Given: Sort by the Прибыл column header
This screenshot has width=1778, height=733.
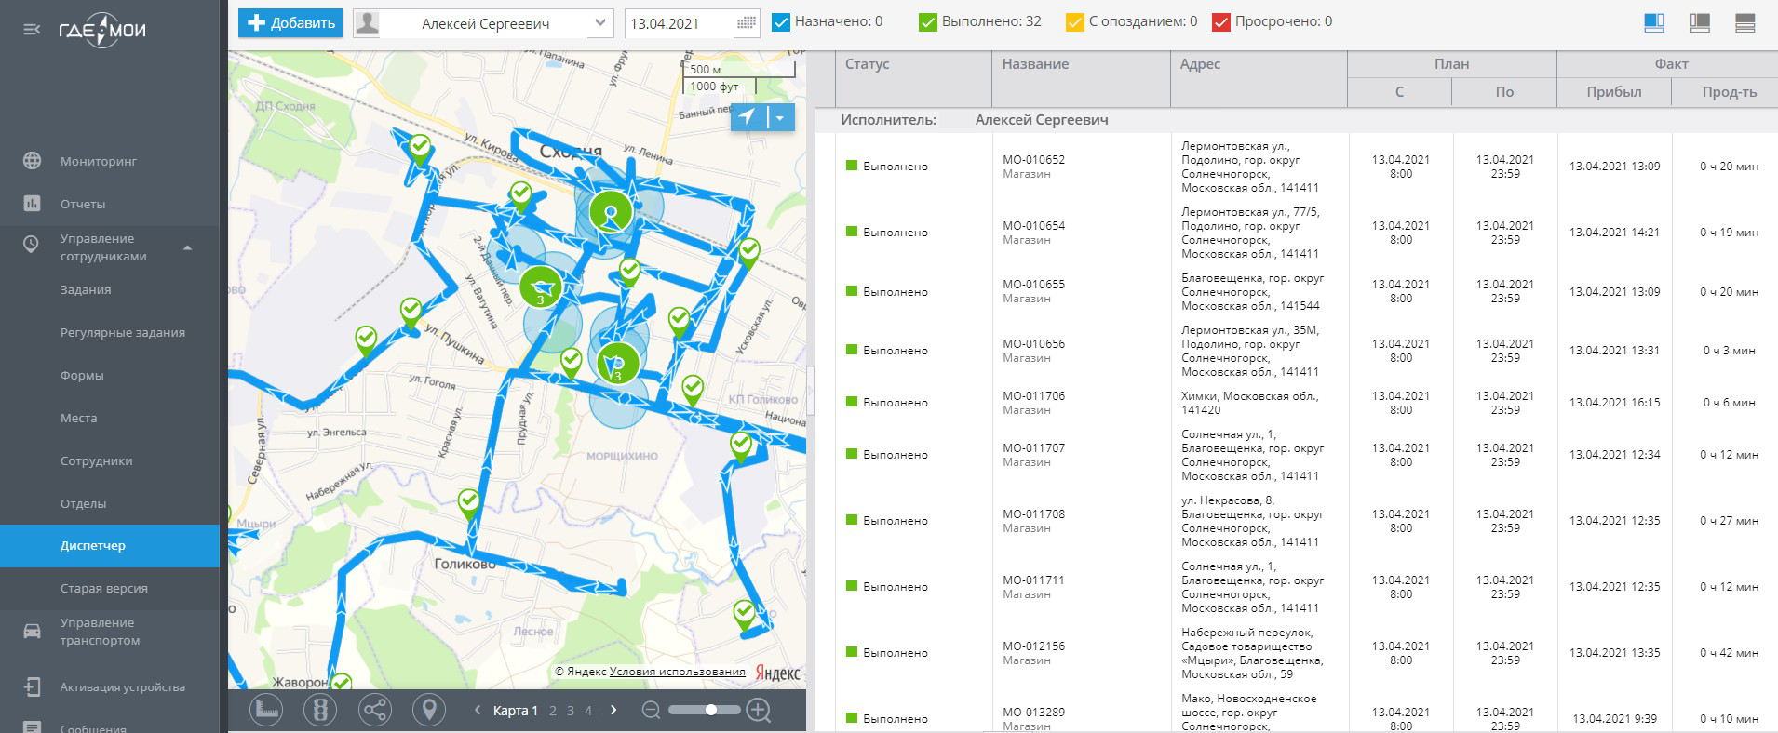Looking at the screenshot, I should [1614, 92].
